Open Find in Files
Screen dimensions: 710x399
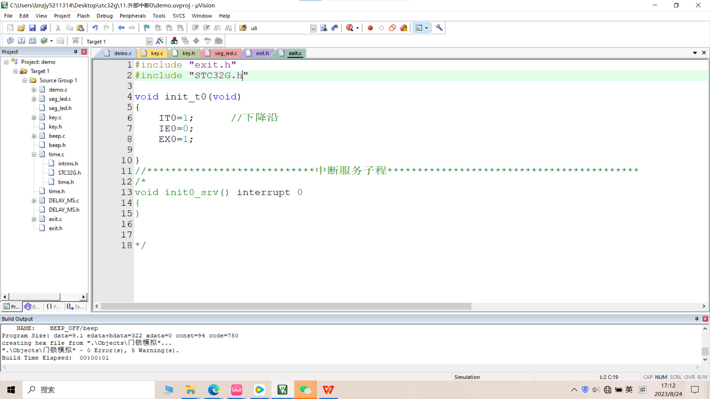coord(243,28)
